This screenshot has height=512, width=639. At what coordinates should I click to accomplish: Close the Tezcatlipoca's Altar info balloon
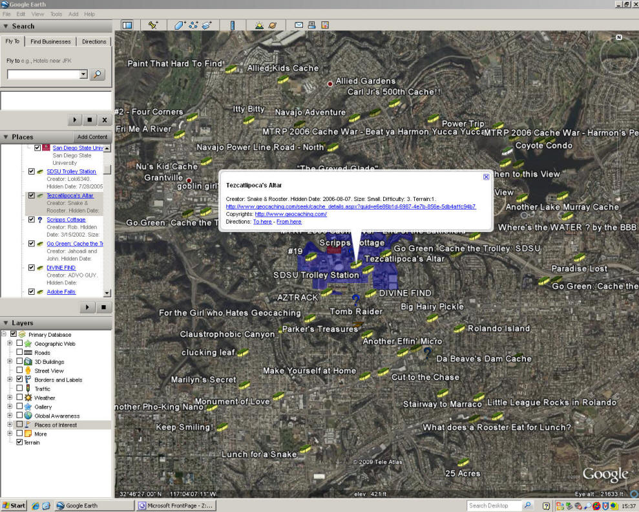(486, 177)
